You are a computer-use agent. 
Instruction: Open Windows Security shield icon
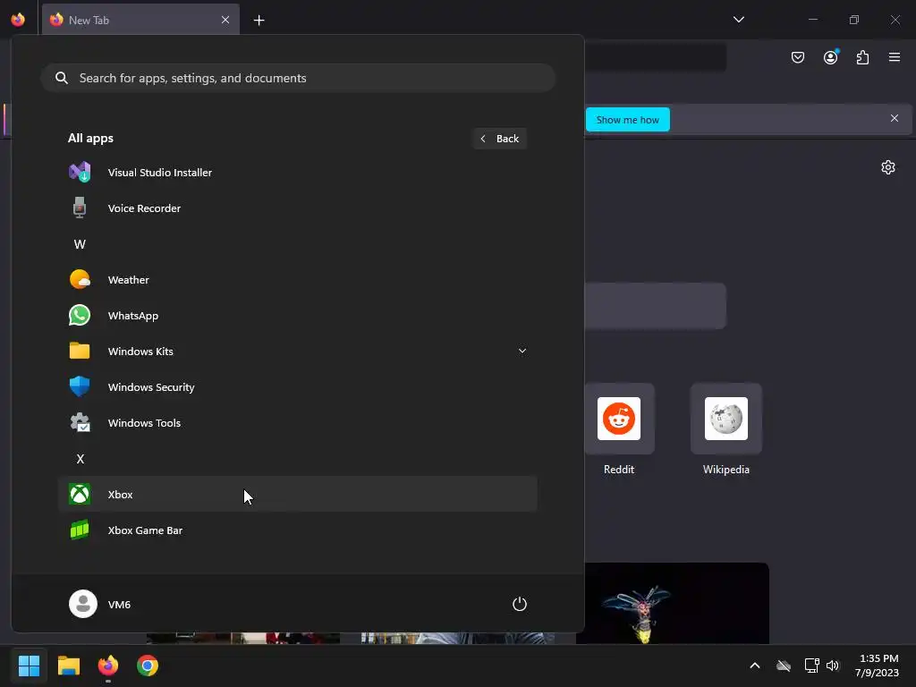80,386
